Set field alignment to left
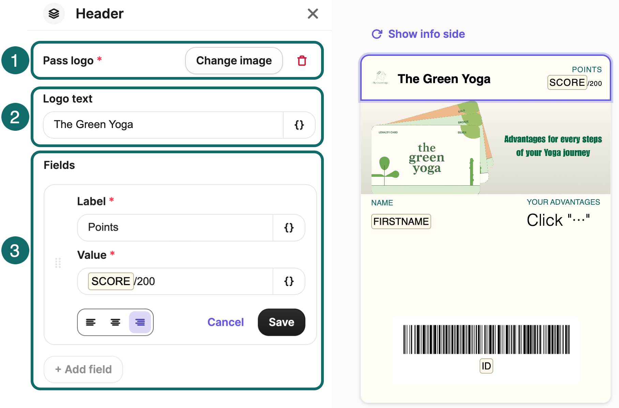This screenshot has height=408, width=619. click(91, 322)
